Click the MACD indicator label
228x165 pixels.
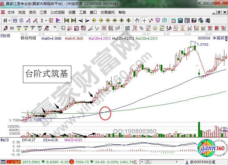[x=4, y=139]
